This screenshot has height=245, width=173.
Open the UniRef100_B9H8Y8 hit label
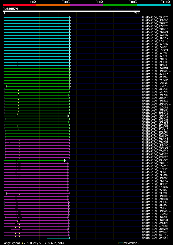point(155,18)
